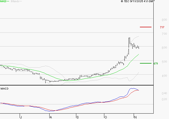Click the TEC copyright timestamp text
This screenshot has height=119, width=169.
(x=138, y=1)
